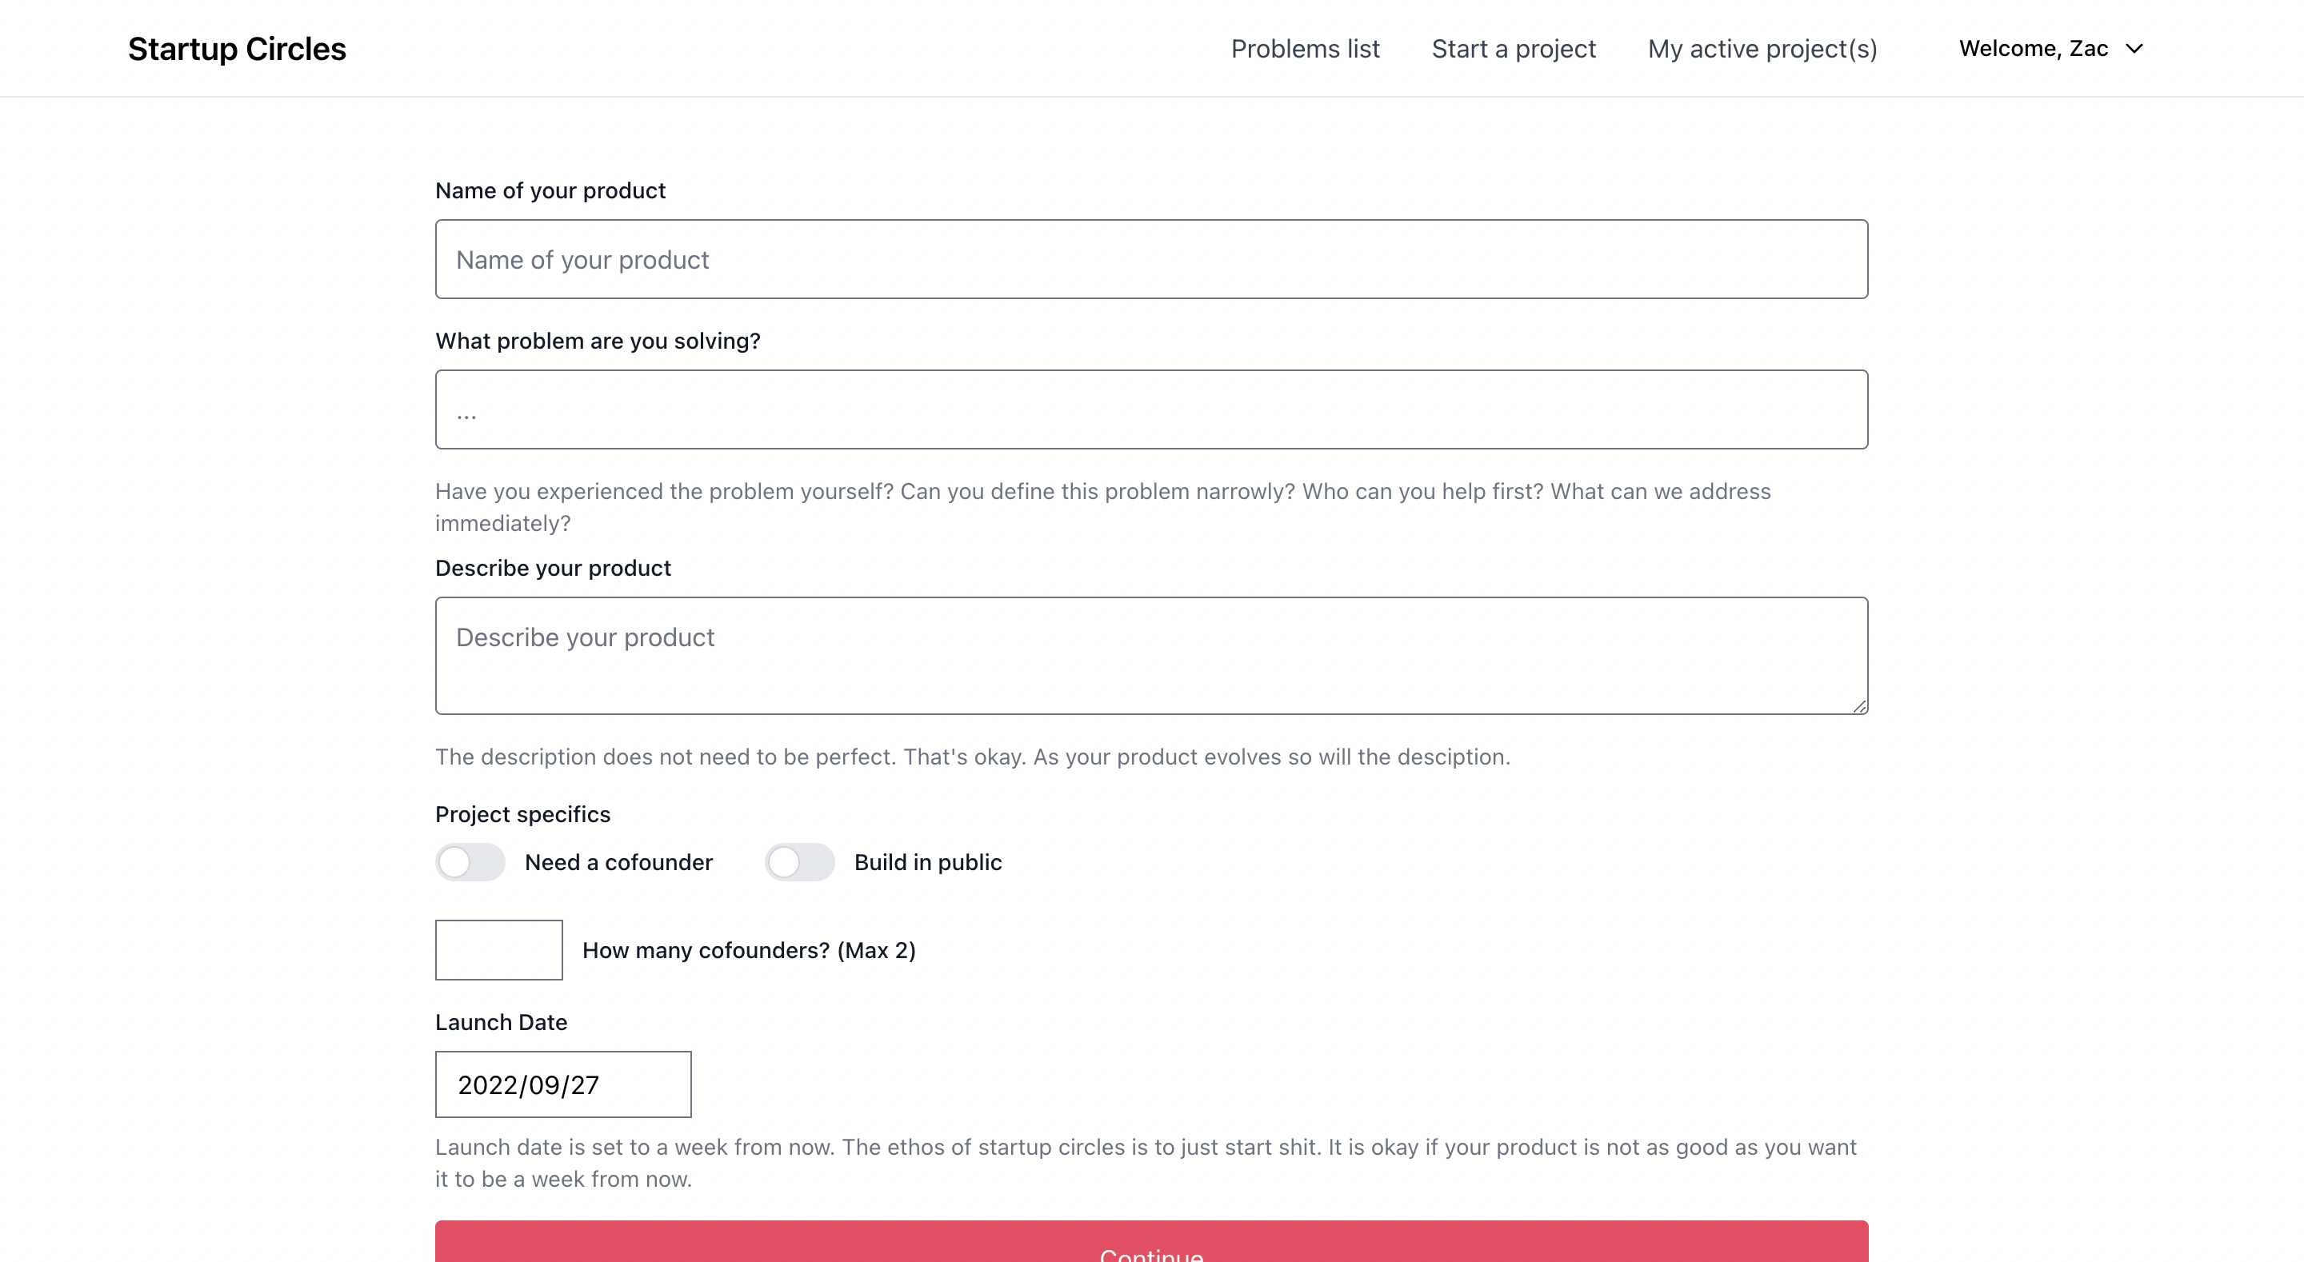Go to the Problems list page
This screenshot has width=2304, height=1262.
coord(1305,50)
